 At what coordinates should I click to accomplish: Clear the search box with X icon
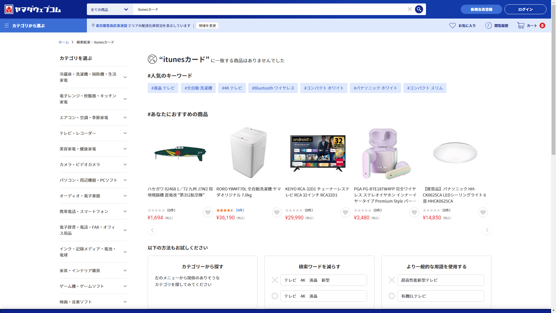pyautogui.click(x=409, y=9)
